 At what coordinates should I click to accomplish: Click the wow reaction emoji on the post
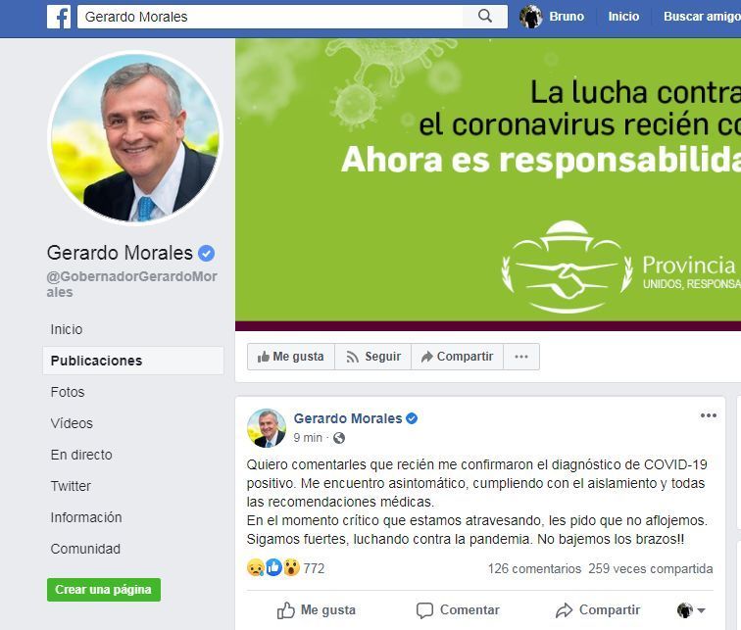pyautogui.click(x=291, y=567)
